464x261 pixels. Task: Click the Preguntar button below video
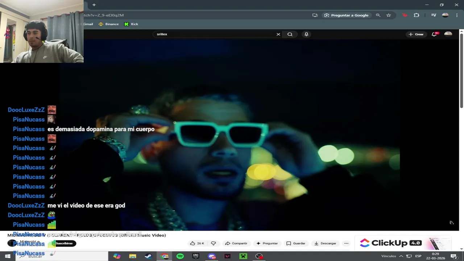(x=267, y=243)
